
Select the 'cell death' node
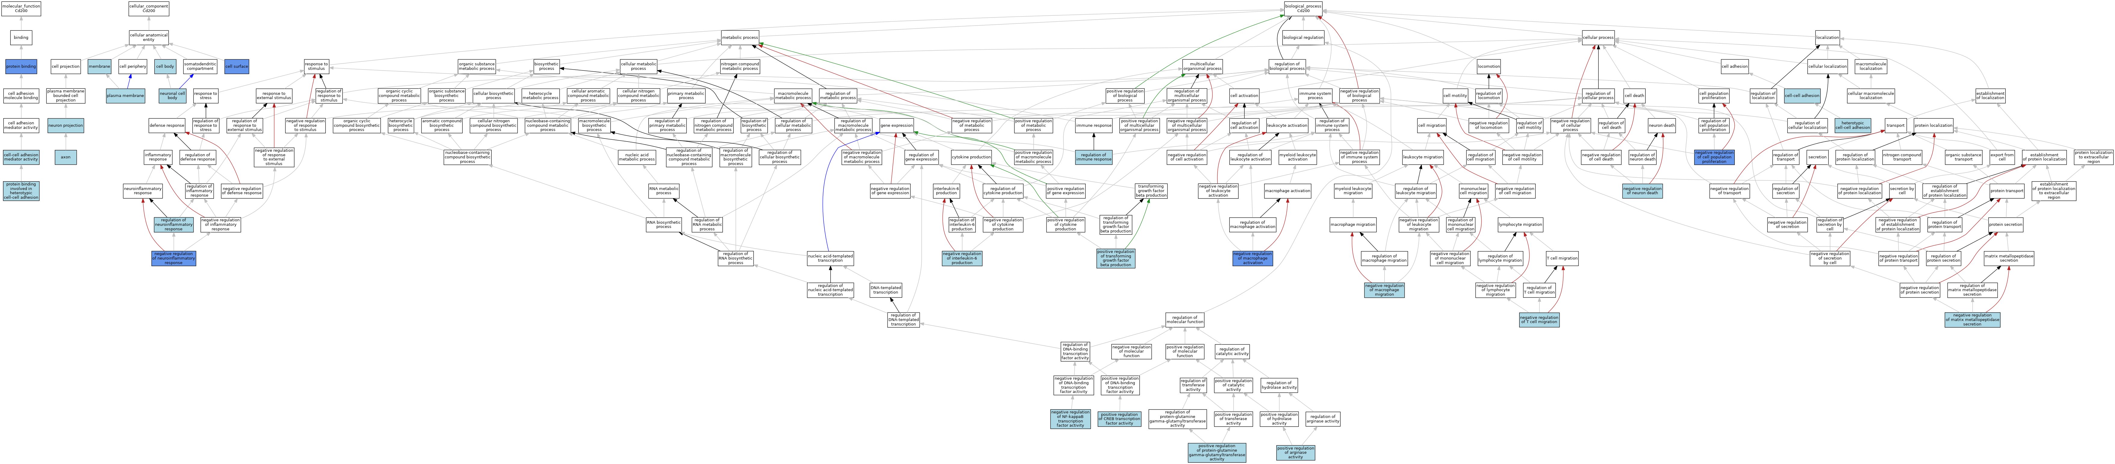[1634, 96]
